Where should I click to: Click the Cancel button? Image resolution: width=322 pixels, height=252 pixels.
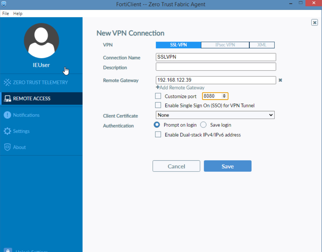pyautogui.click(x=176, y=166)
